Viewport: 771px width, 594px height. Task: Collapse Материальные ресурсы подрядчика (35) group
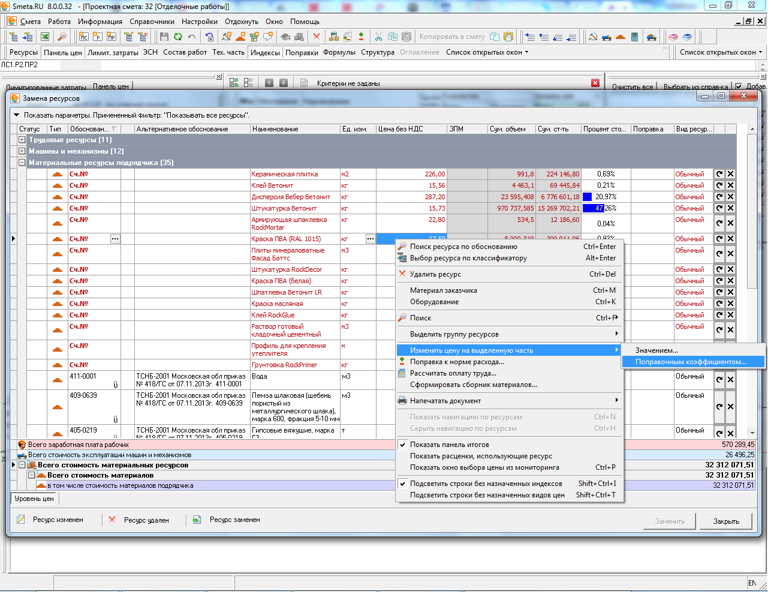(22, 163)
